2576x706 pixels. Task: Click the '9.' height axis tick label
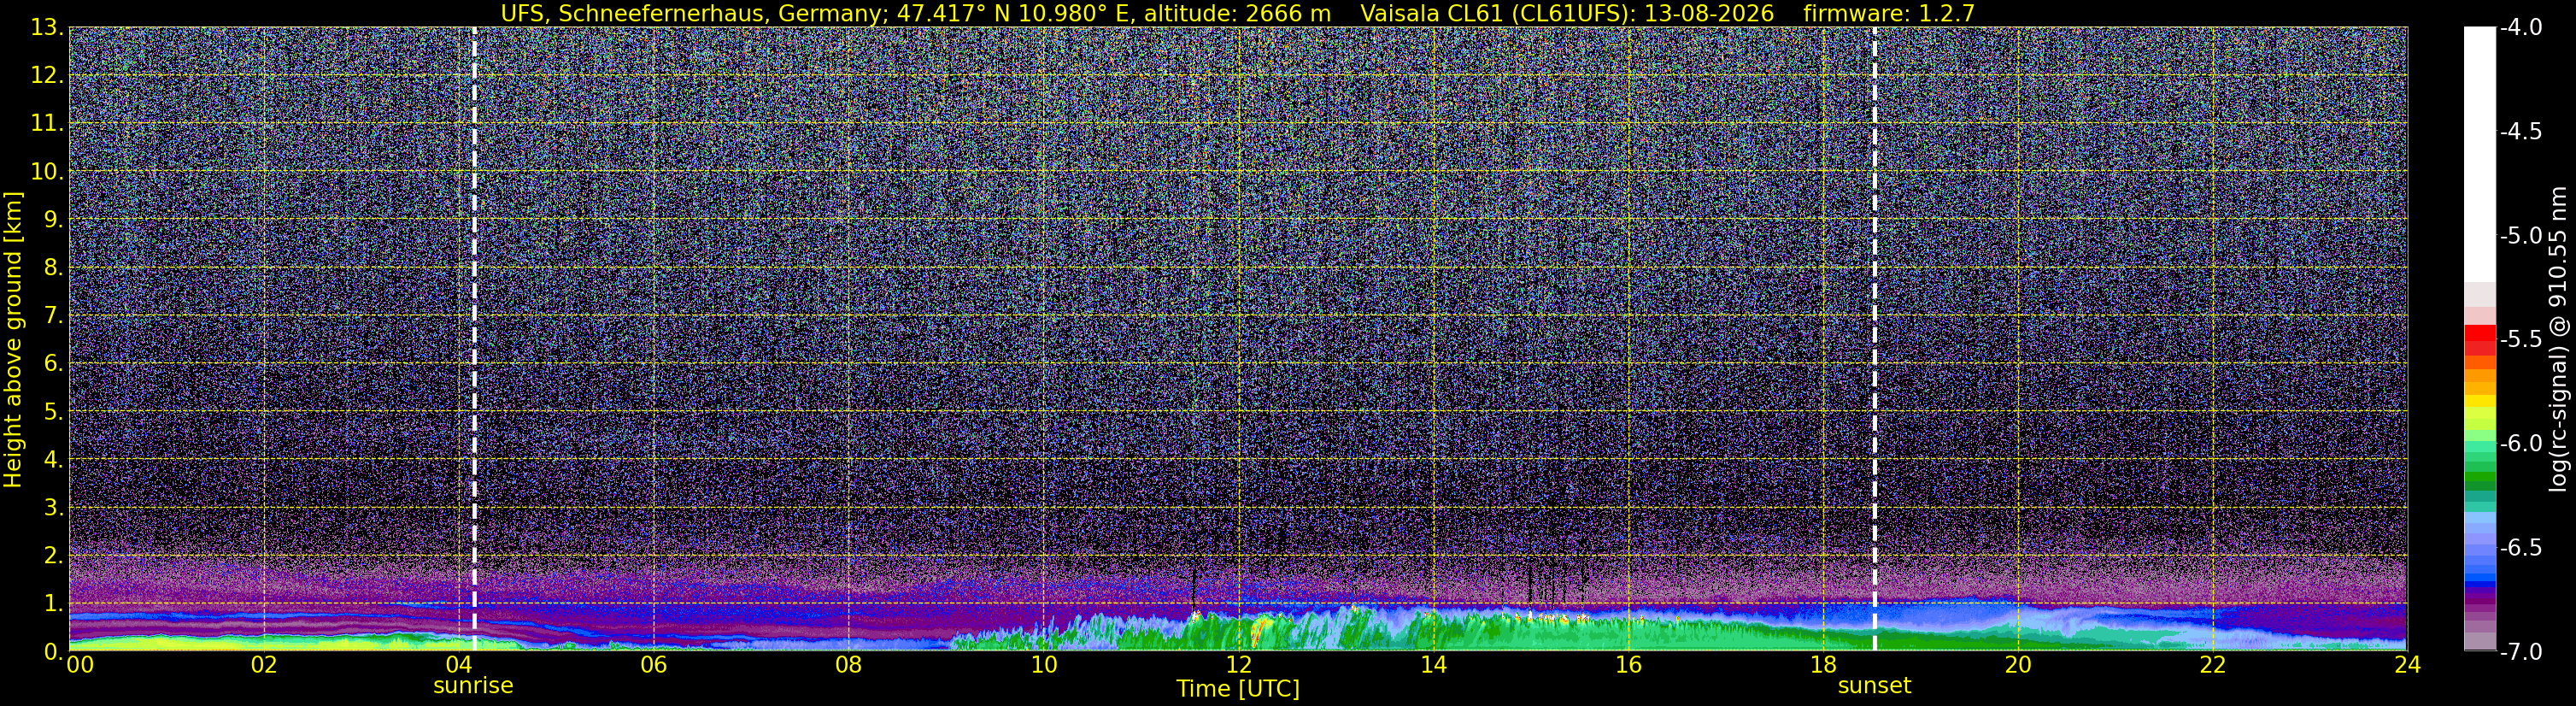[x=53, y=220]
